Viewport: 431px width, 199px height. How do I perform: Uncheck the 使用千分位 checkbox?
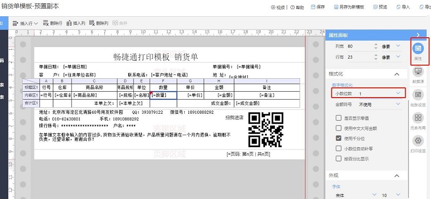click(x=339, y=139)
